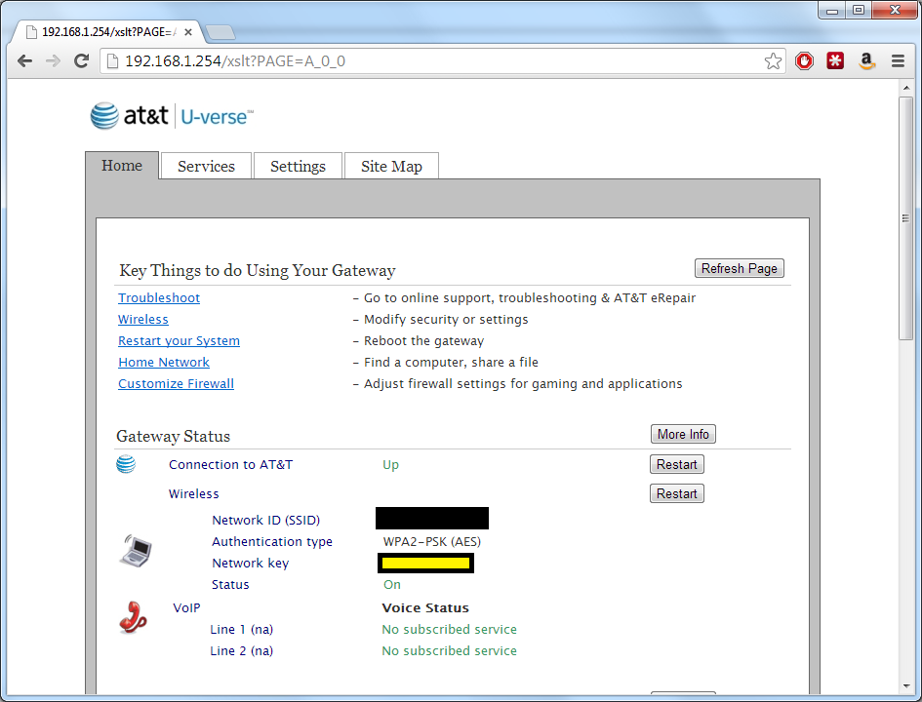Open the red stop-hand ad blocker extension
This screenshot has width=922, height=702.
[804, 60]
